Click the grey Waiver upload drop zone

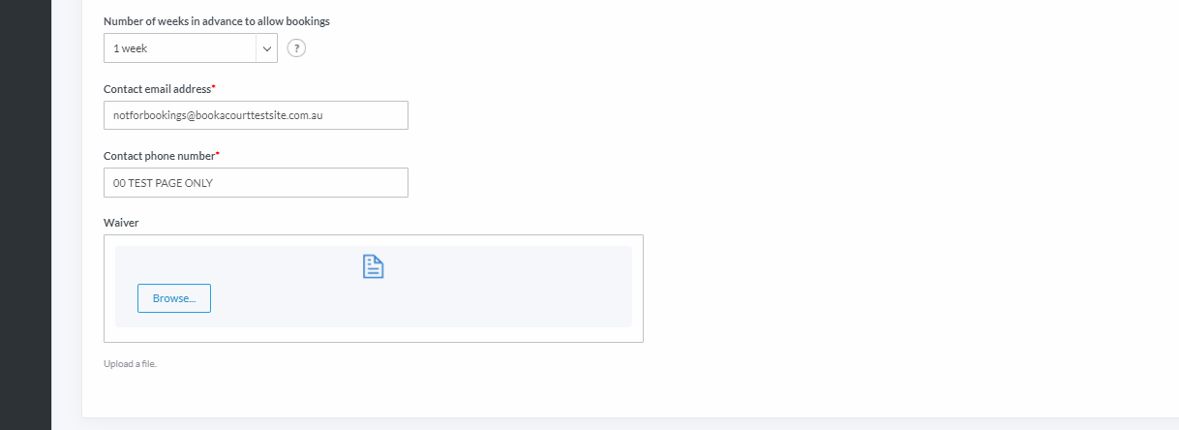374,287
